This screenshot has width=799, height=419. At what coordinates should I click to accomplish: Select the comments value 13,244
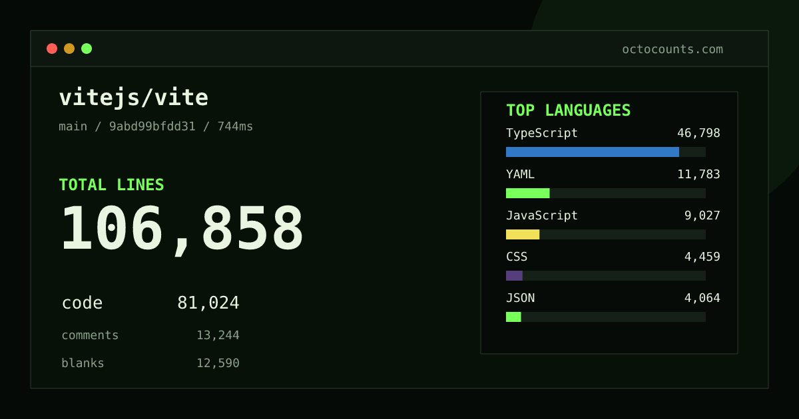click(218, 335)
